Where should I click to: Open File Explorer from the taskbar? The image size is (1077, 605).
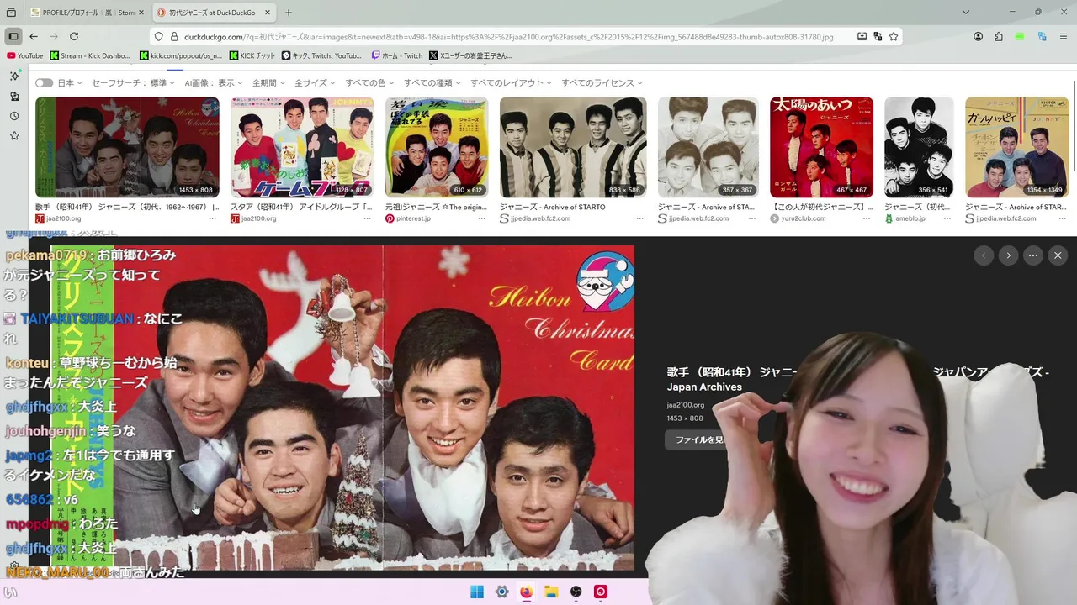[x=550, y=592]
